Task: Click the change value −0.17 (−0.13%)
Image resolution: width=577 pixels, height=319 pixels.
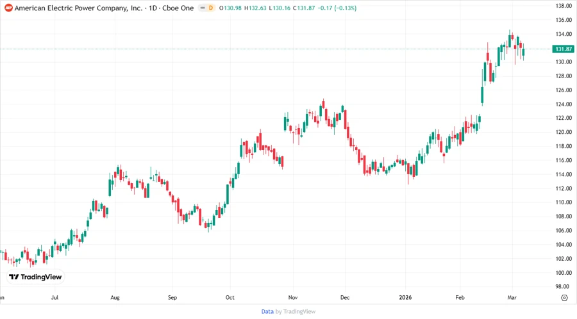Action: click(x=337, y=8)
